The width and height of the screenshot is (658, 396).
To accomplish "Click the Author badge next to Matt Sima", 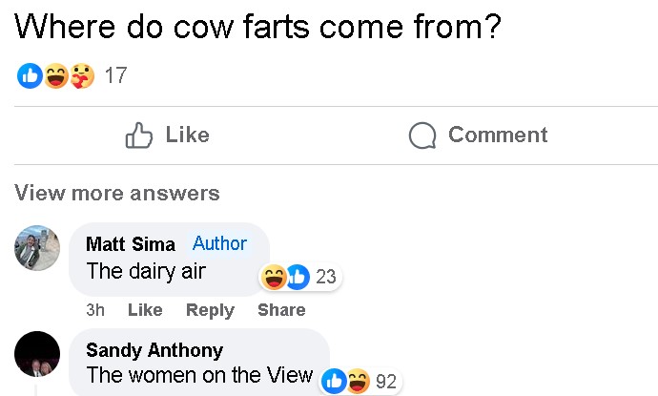I will pyautogui.click(x=219, y=243).
